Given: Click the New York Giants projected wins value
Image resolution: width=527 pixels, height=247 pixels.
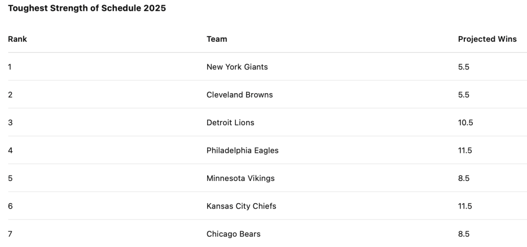Looking at the screenshot, I should 463,67.
